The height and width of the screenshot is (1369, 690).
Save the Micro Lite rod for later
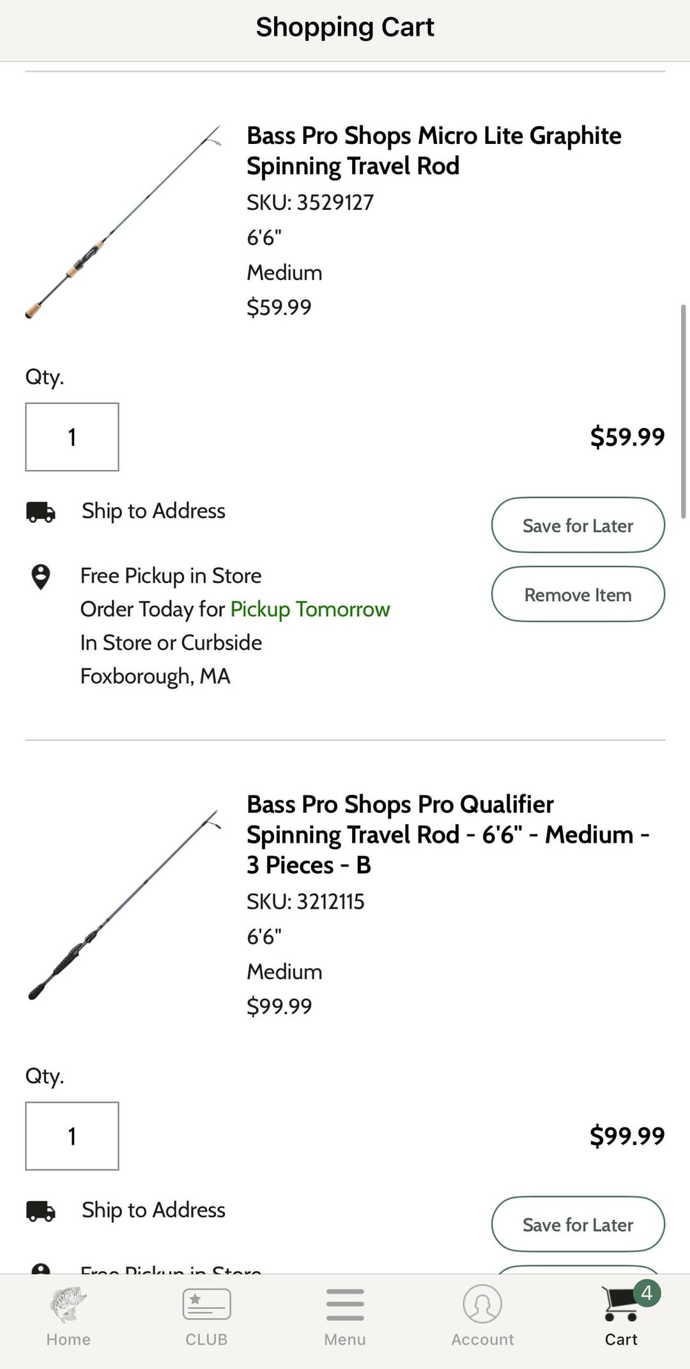[x=578, y=526]
